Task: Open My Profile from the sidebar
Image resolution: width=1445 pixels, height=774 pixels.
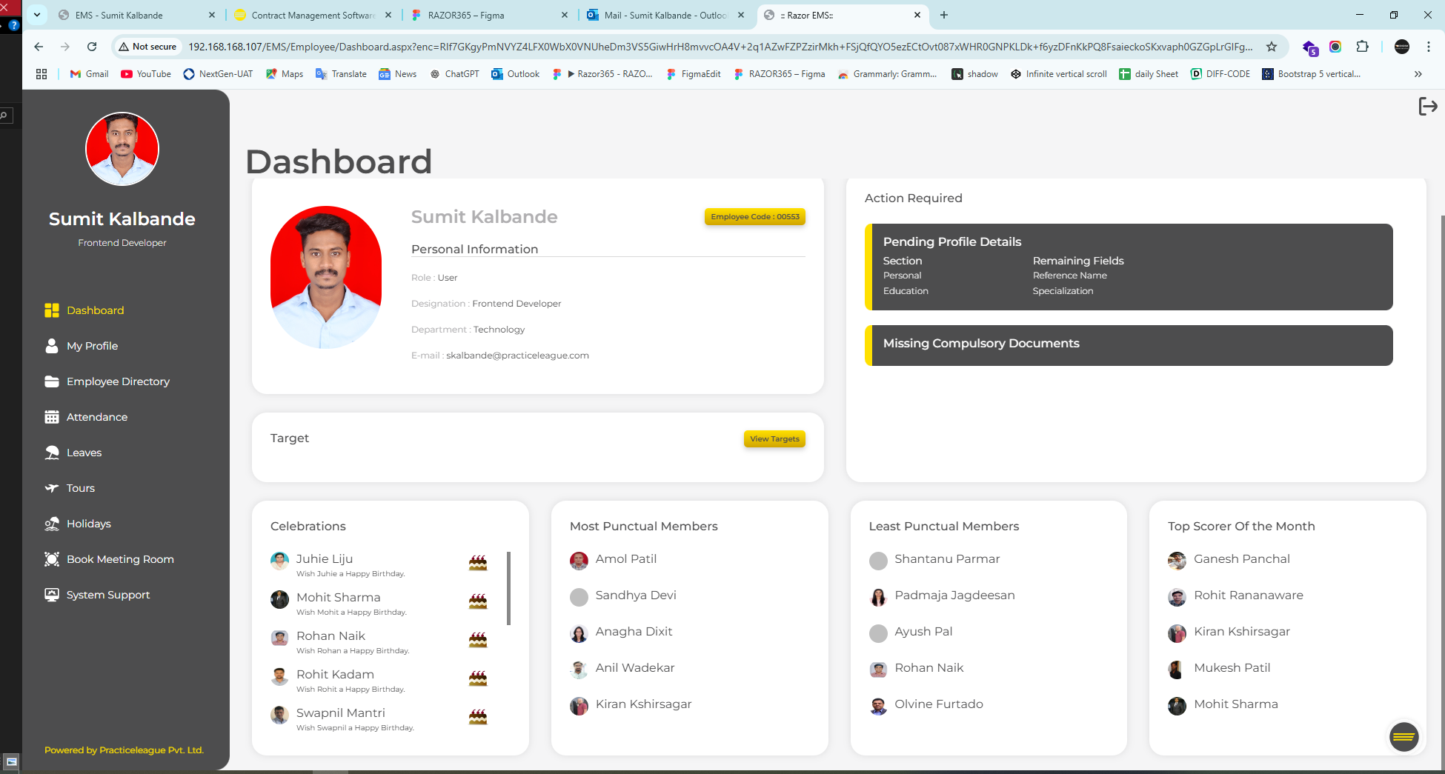Action: point(92,346)
